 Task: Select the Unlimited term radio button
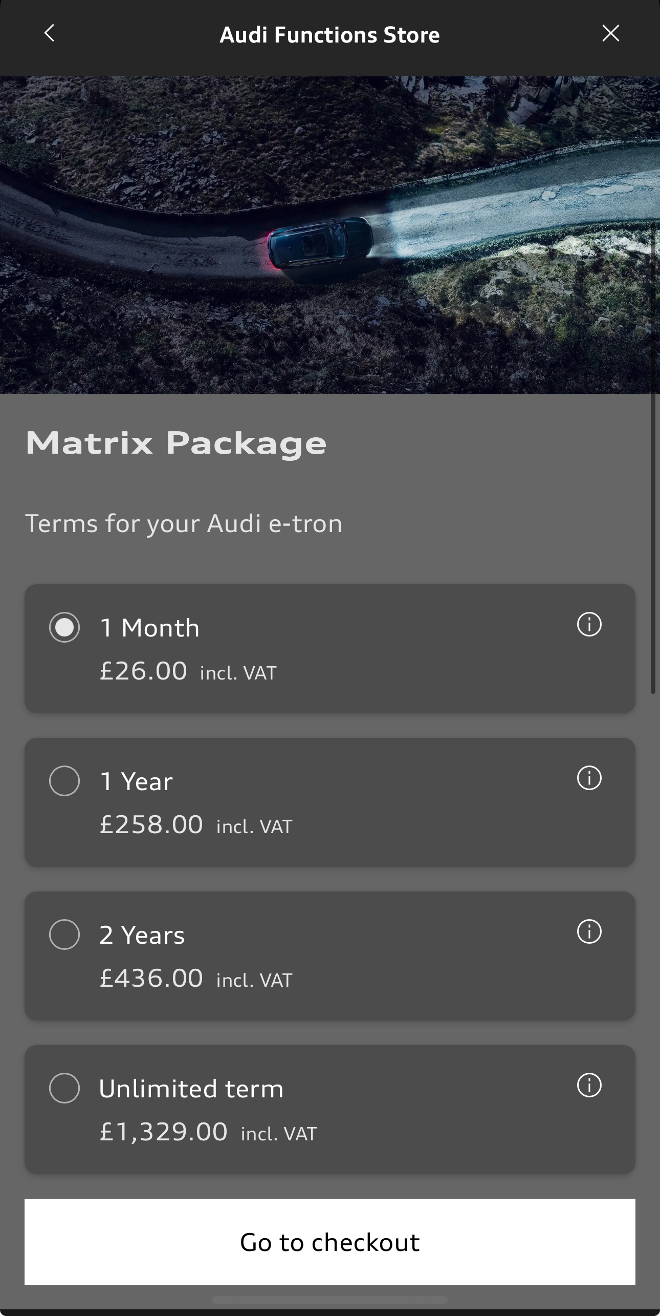[x=64, y=1088]
